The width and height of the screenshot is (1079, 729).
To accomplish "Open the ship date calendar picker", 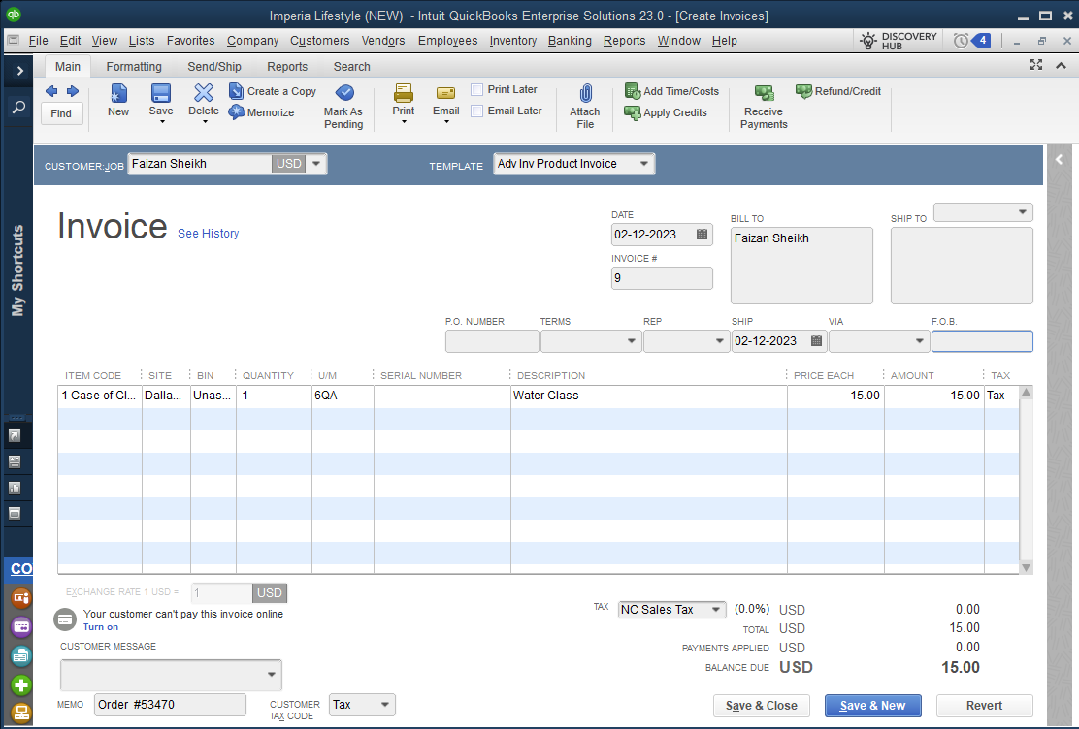I will [x=816, y=341].
